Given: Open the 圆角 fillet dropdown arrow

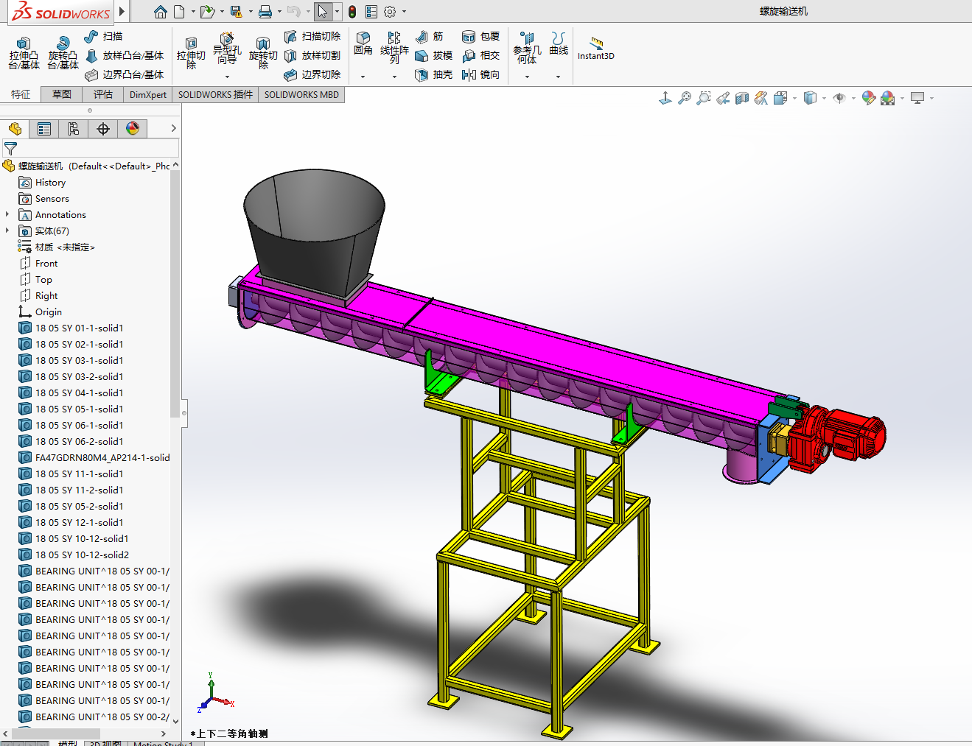Looking at the screenshot, I should pyautogui.click(x=363, y=77).
